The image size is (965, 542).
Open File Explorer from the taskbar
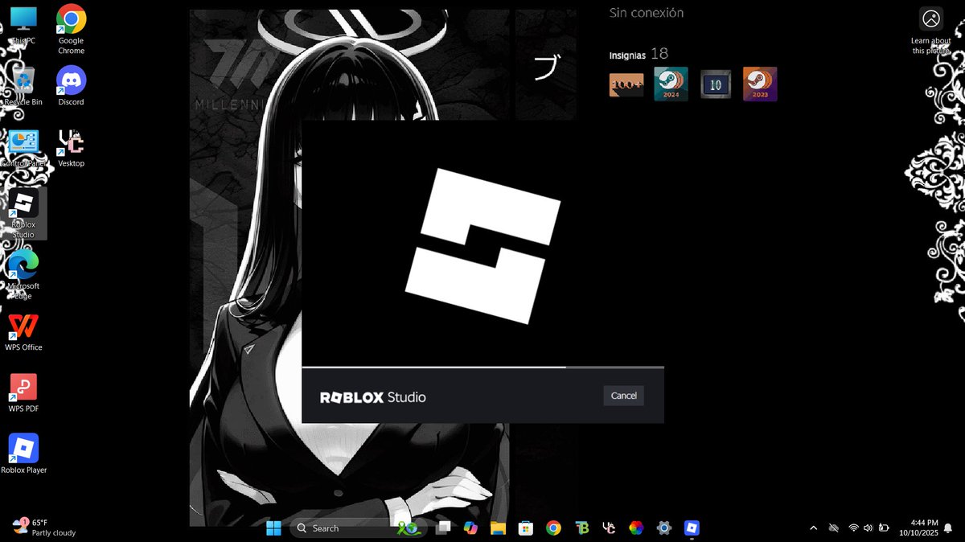[498, 528]
